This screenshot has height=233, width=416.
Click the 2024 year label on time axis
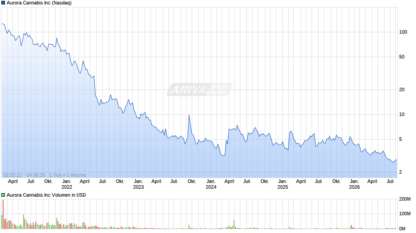click(x=211, y=187)
